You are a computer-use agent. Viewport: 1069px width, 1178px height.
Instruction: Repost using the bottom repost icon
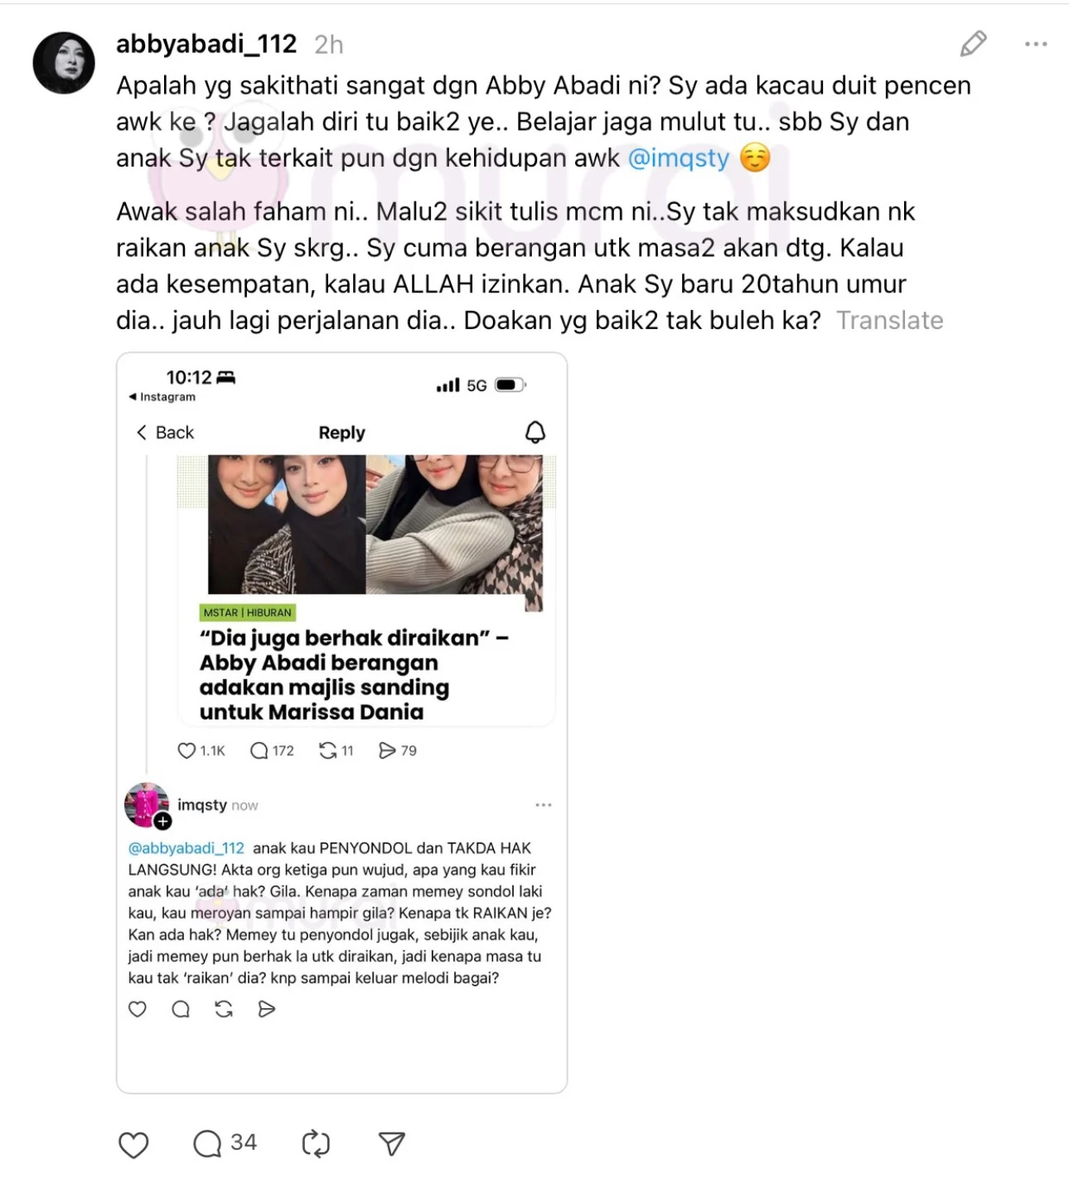point(316,1144)
